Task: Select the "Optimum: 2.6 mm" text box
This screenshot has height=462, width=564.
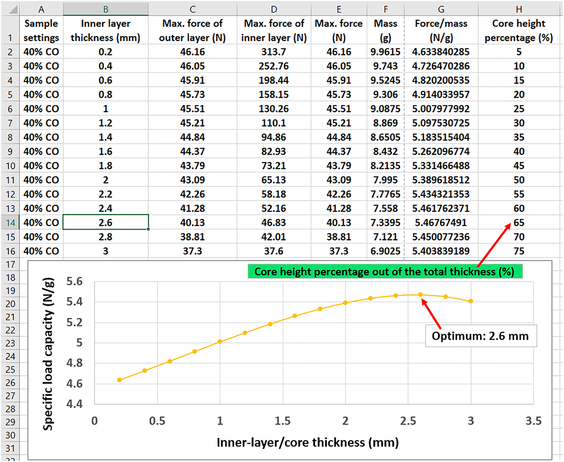Action: 480,336
